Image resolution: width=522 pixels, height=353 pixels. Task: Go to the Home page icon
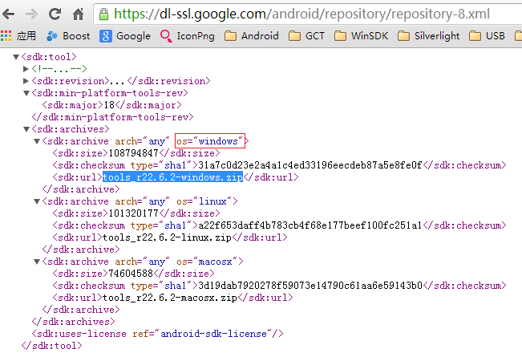79,14
